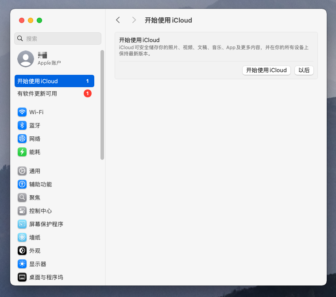Select the 辅助功能 accessibility icon
This screenshot has width=336, height=297.
(22, 184)
